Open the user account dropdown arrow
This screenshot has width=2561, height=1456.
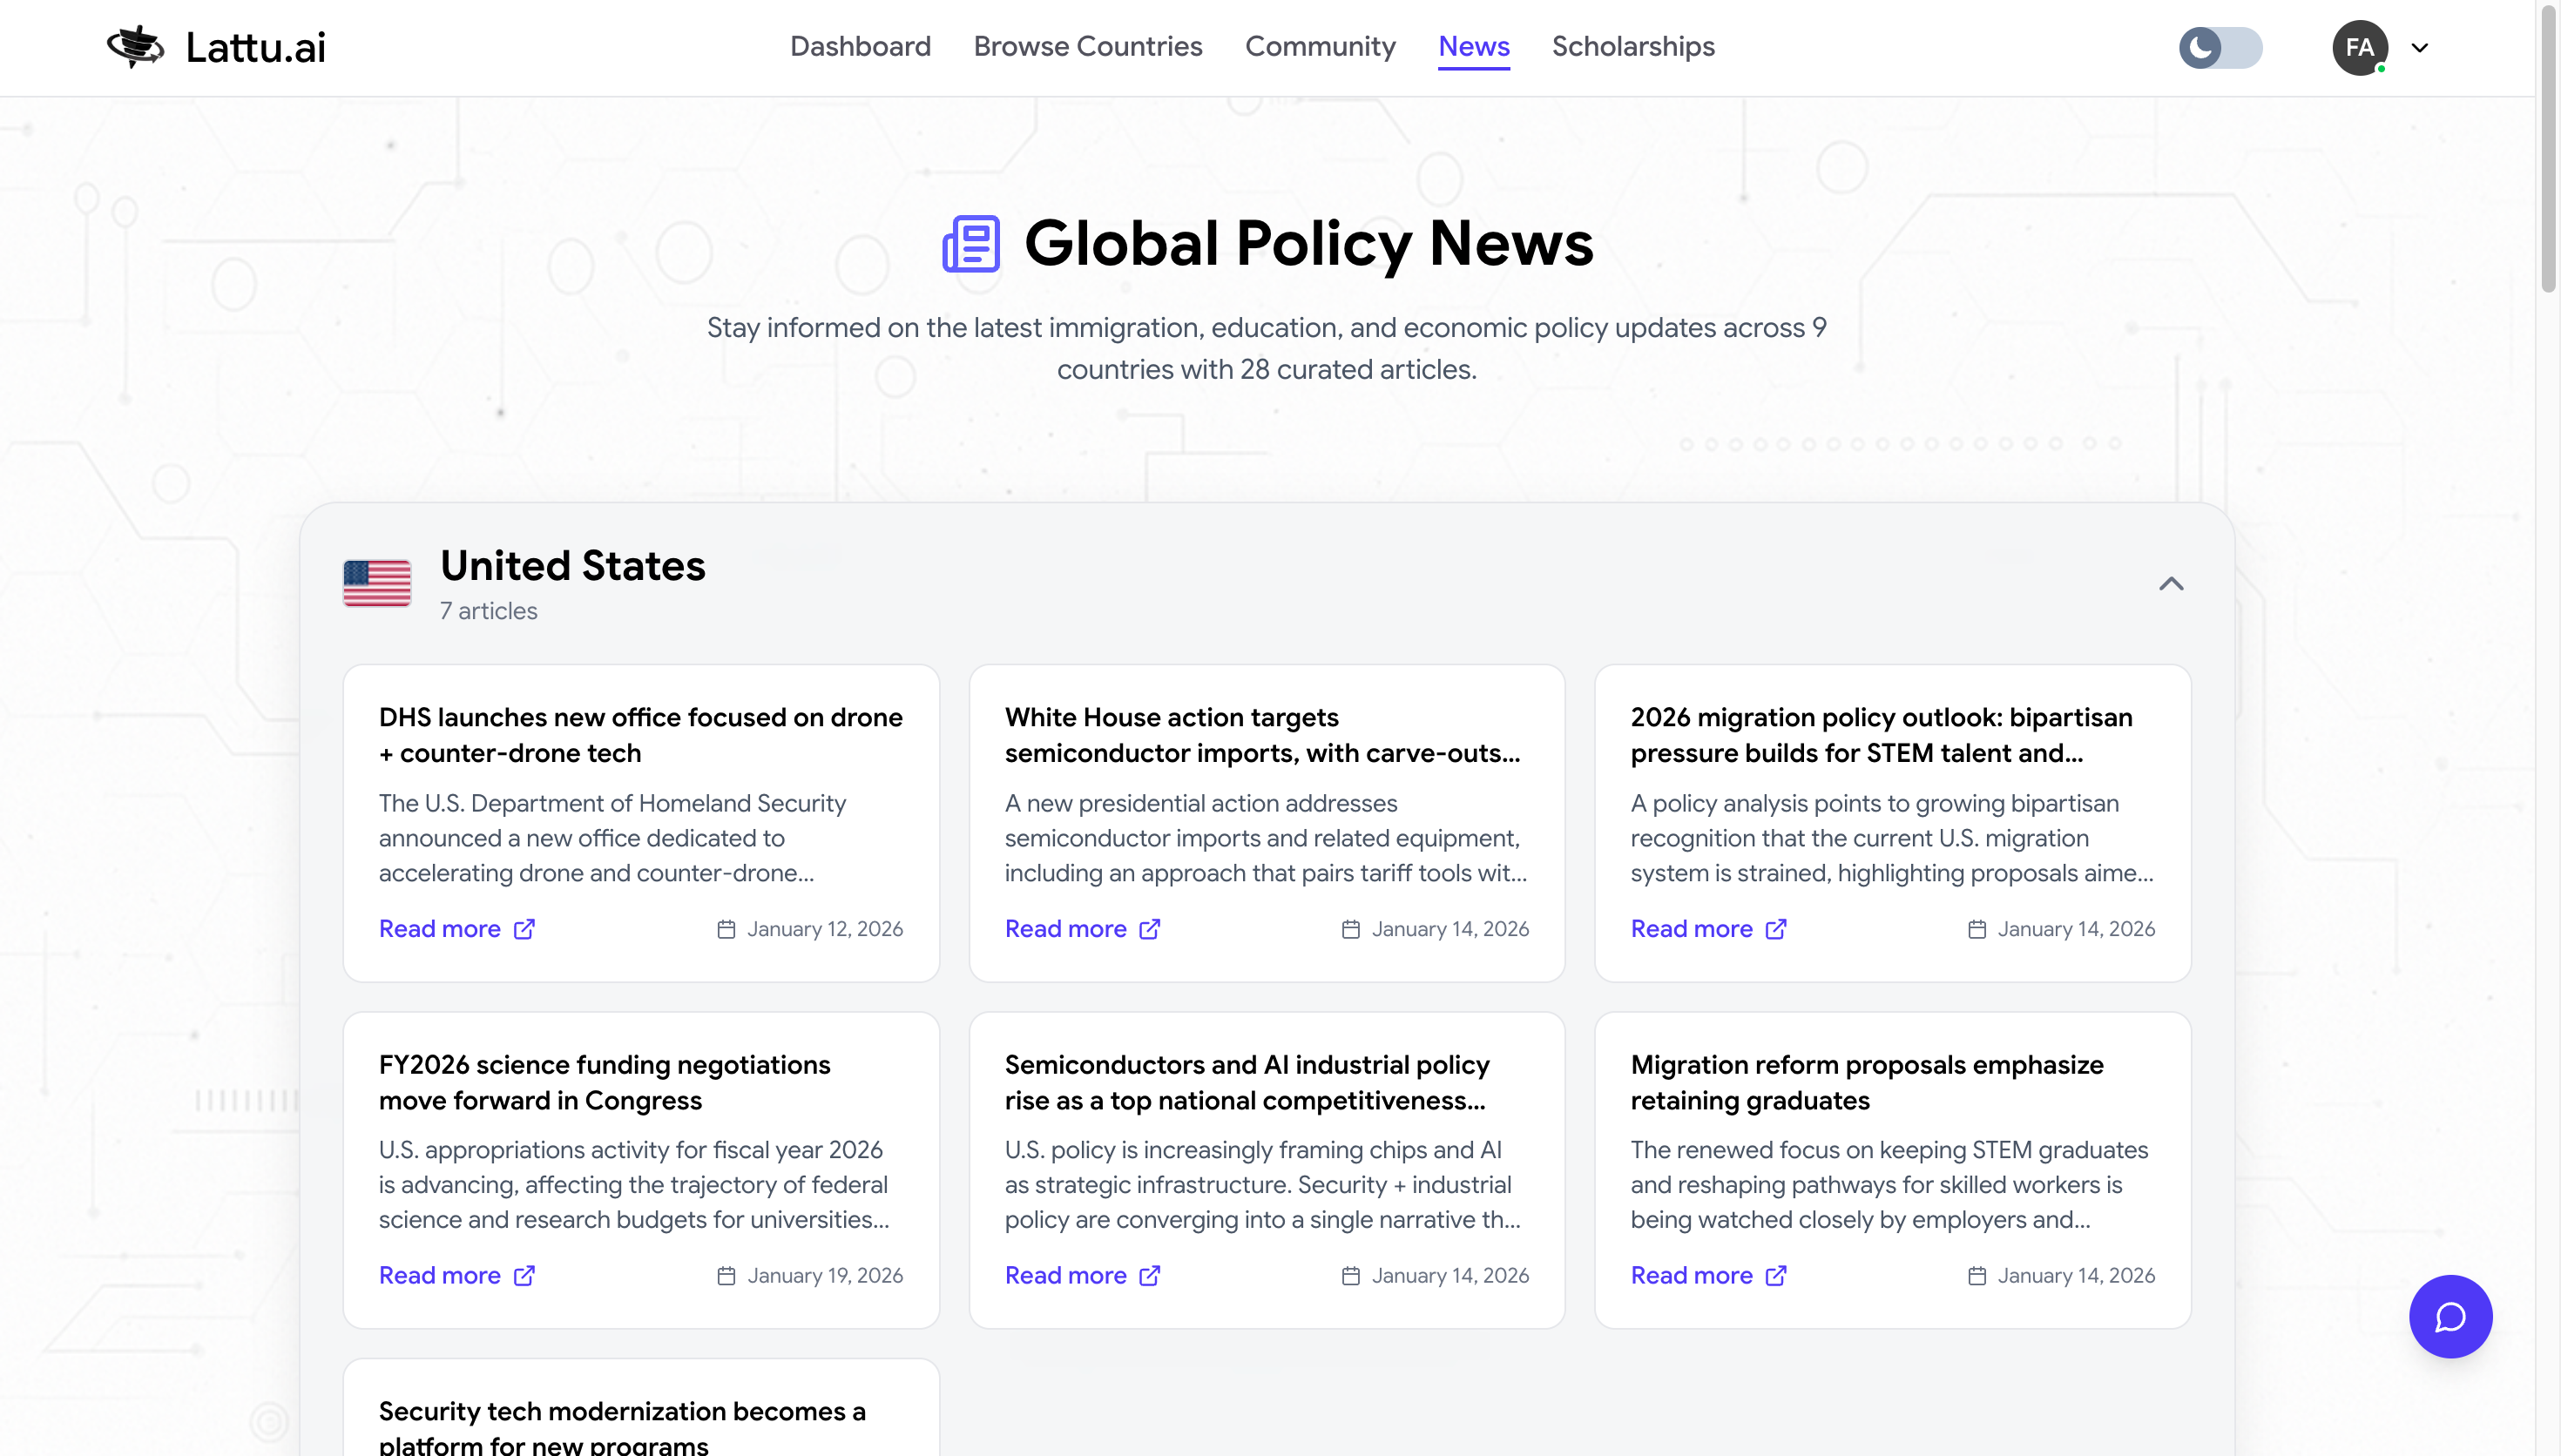pyautogui.click(x=2419, y=47)
